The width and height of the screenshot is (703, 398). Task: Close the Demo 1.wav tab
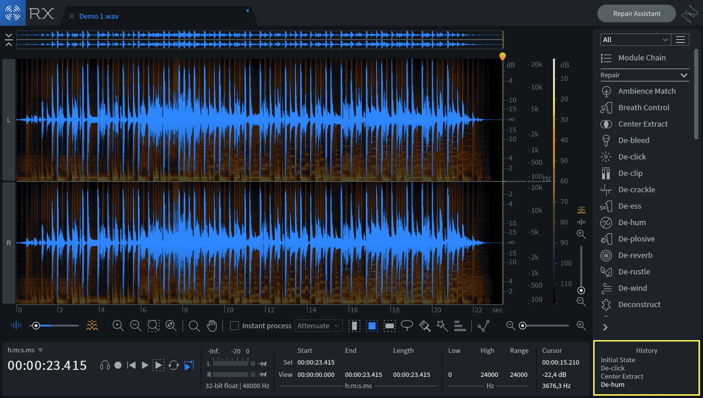point(72,16)
